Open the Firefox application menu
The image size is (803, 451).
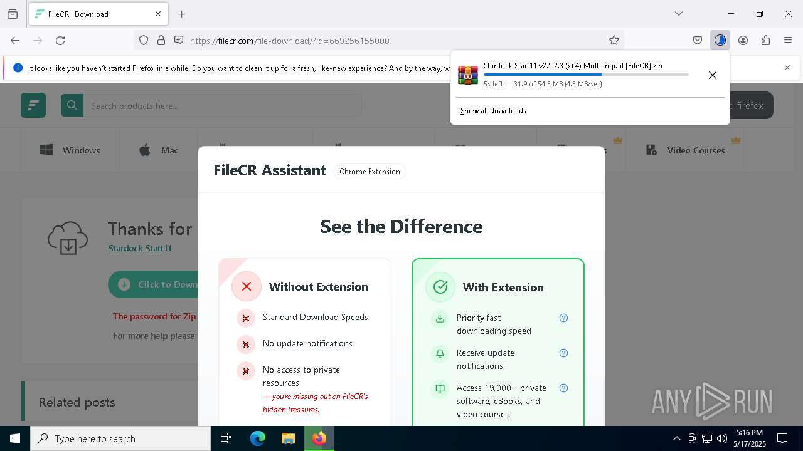pos(788,41)
